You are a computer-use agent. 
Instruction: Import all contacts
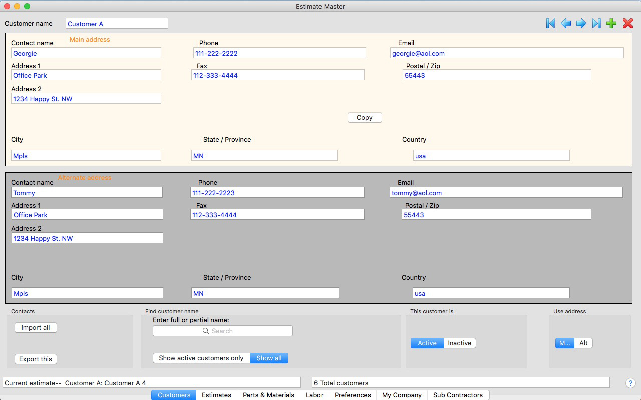[x=36, y=327]
